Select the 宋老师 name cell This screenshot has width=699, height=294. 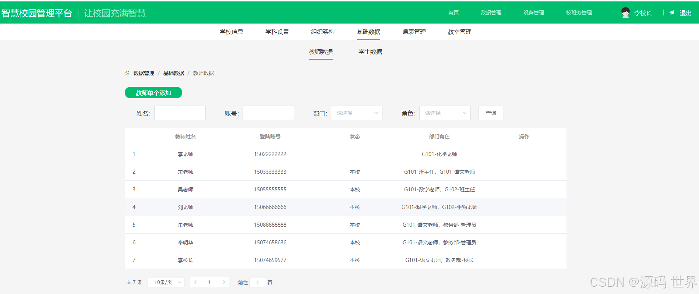coord(186,172)
